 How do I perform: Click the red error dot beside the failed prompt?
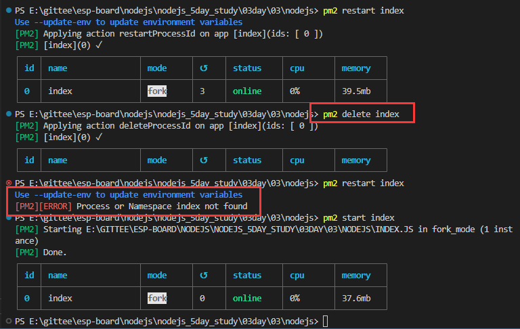(9, 183)
